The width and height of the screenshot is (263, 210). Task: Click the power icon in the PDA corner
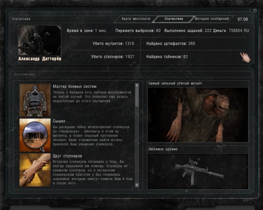point(255,11)
